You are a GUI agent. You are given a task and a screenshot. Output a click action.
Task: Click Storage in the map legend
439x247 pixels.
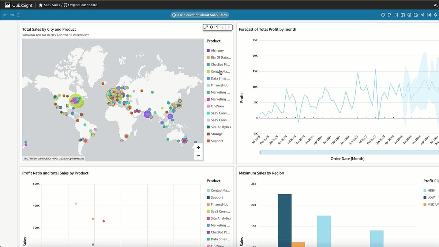tap(215, 134)
